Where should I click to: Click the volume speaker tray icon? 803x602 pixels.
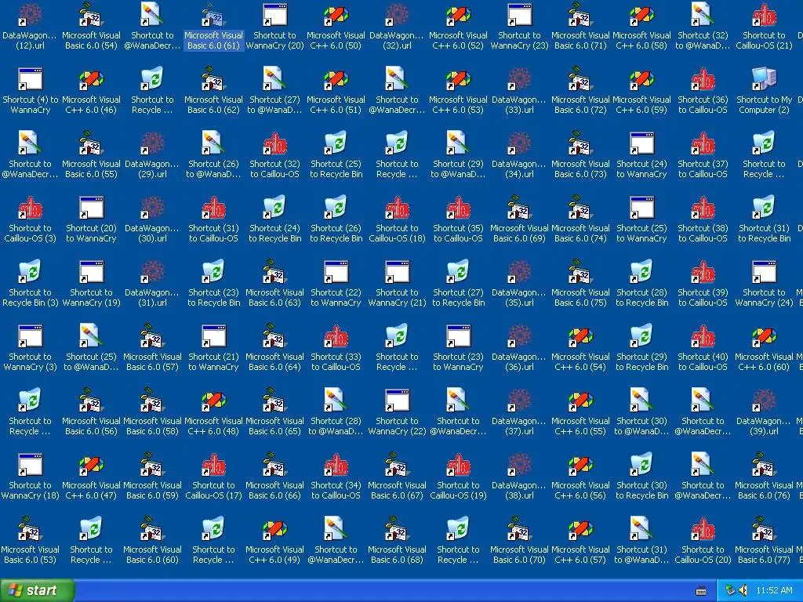point(743,591)
